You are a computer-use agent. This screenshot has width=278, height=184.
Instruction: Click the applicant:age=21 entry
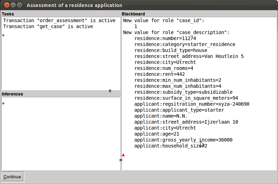click(x=157, y=134)
